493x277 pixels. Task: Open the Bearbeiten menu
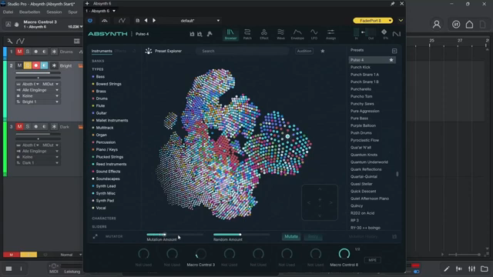click(30, 12)
